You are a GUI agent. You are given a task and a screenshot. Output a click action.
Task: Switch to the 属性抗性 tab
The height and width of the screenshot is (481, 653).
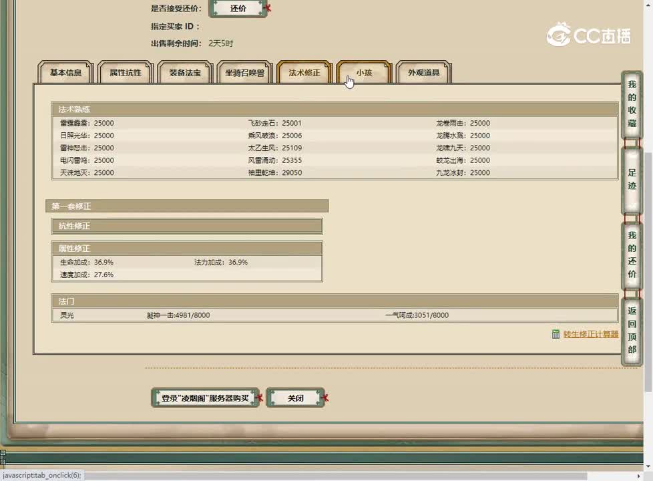coord(126,73)
